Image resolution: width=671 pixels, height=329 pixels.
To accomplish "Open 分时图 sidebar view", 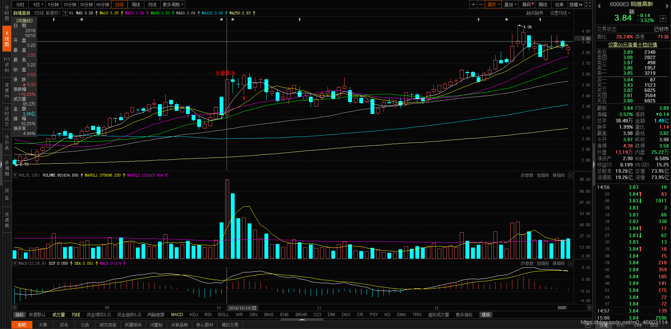I will 7,13.
